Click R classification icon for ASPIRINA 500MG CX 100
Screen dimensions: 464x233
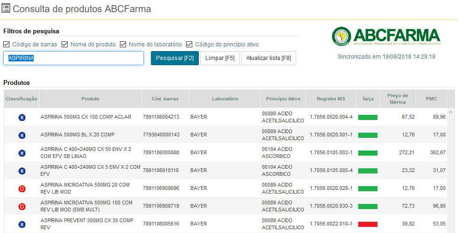point(22,117)
